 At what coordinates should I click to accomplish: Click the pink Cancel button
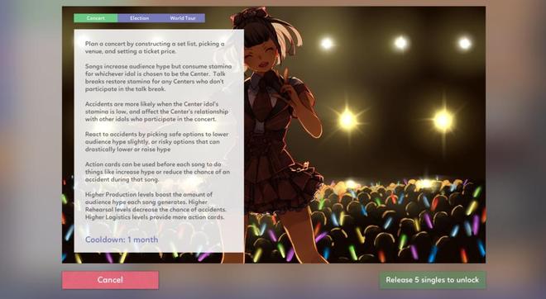110,280
